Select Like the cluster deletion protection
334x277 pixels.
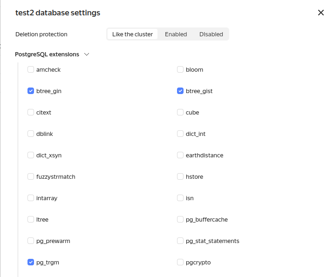(x=132, y=34)
